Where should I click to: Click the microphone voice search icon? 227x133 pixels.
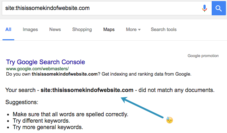(205, 8)
